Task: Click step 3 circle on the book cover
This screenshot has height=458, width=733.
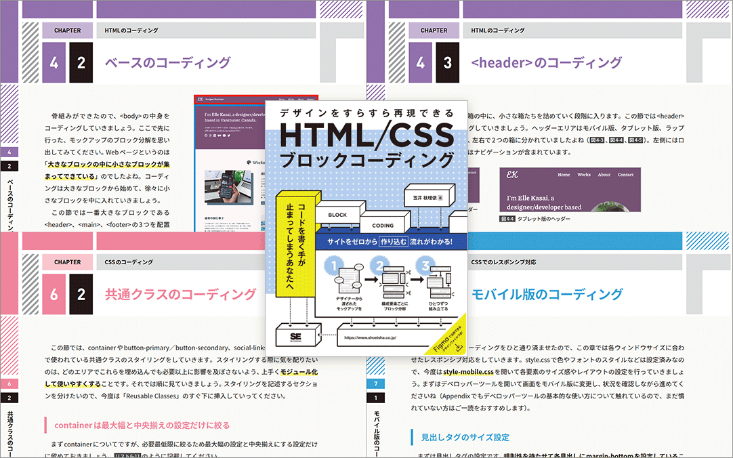Action: pos(427,266)
